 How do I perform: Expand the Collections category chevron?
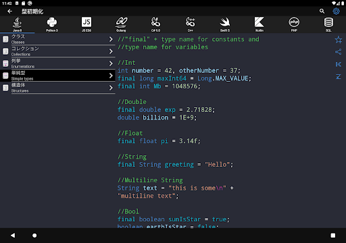(x=111, y=51)
